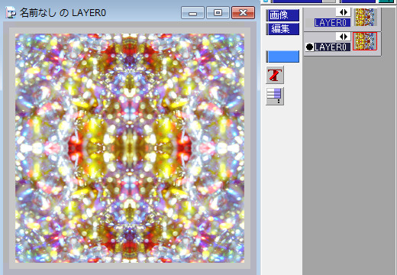Click the arrows button on the top LAYER0 row
397x275 pixels.
point(344,12)
